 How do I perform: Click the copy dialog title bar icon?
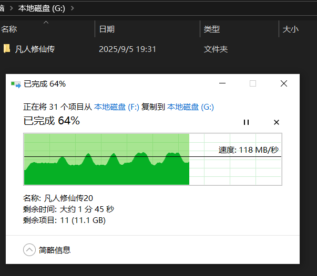click(x=16, y=84)
